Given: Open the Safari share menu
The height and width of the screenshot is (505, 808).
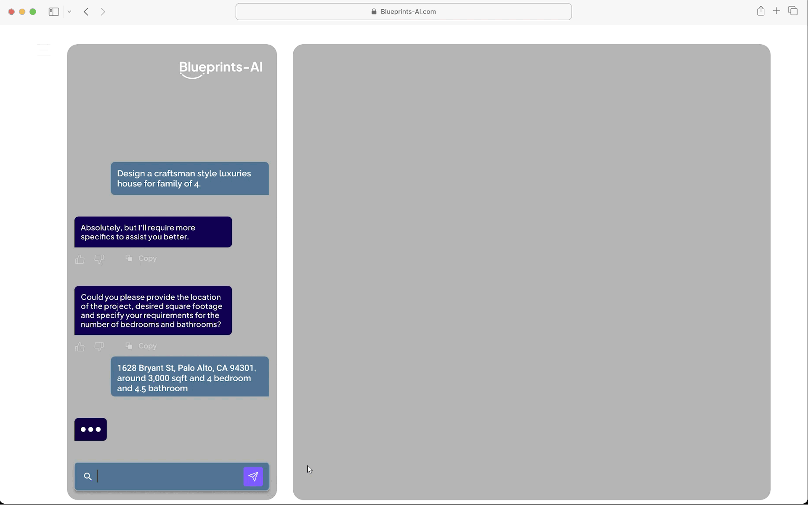Looking at the screenshot, I should tap(760, 11).
